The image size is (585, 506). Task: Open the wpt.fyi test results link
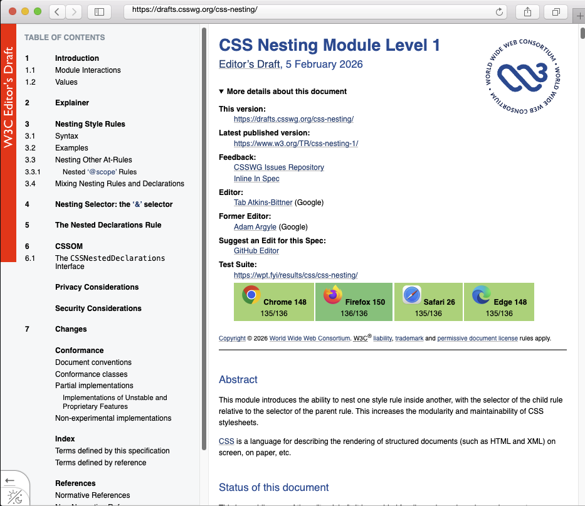pyautogui.click(x=295, y=275)
